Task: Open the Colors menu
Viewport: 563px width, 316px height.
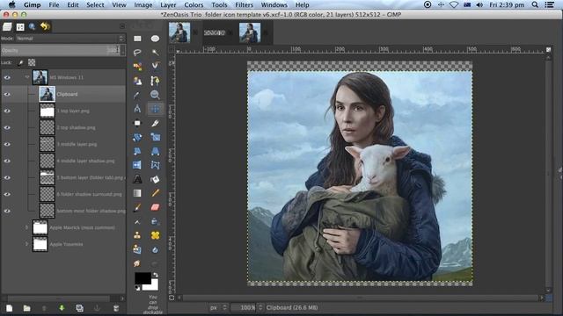Action: pos(194,5)
